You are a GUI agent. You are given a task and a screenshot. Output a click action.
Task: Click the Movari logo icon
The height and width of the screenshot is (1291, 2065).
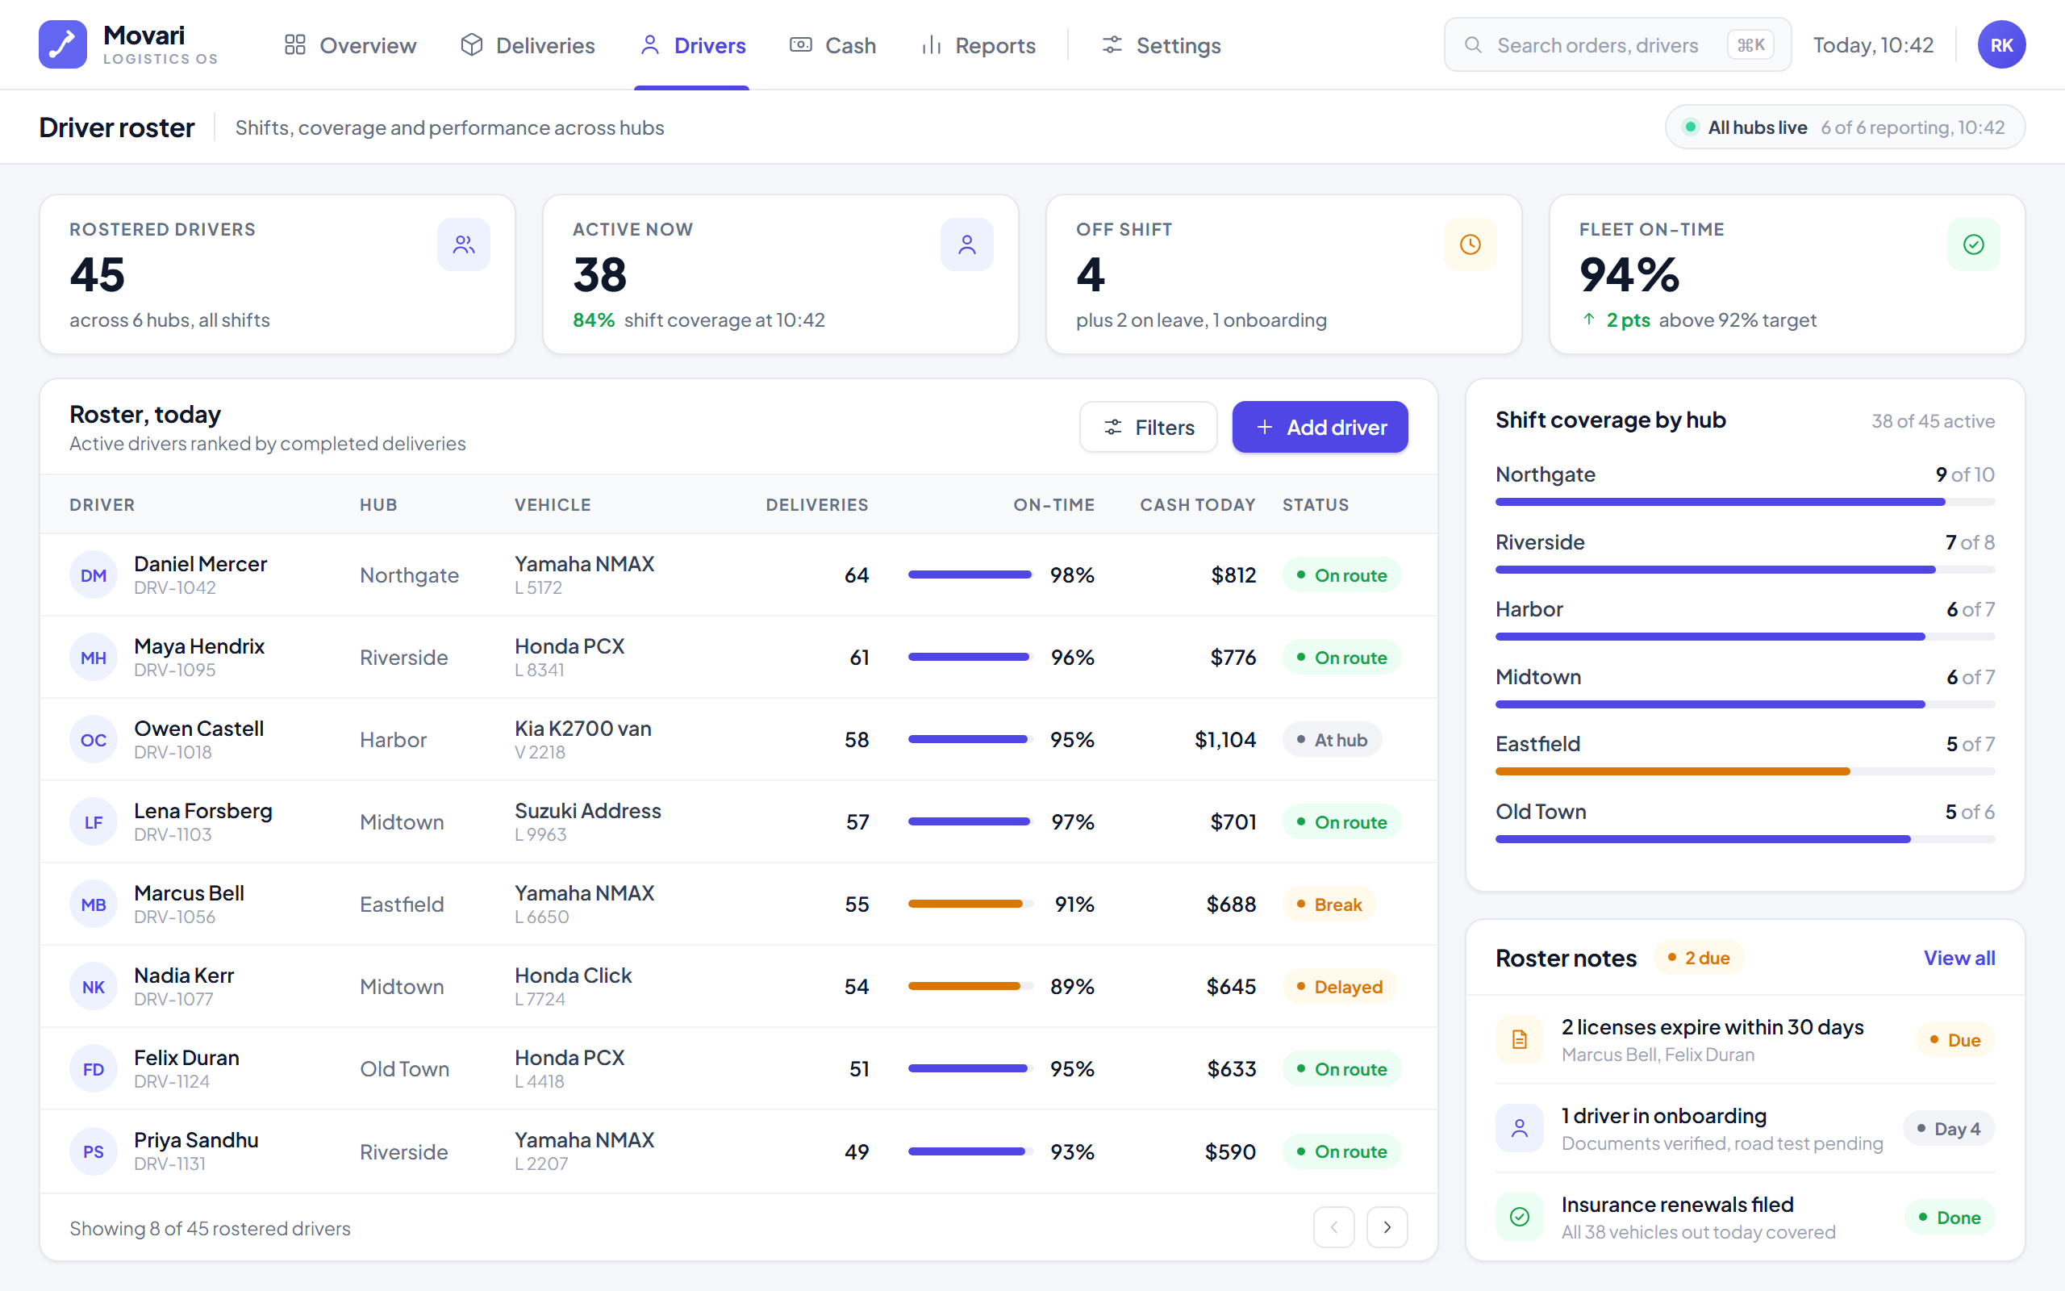[x=62, y=44]
